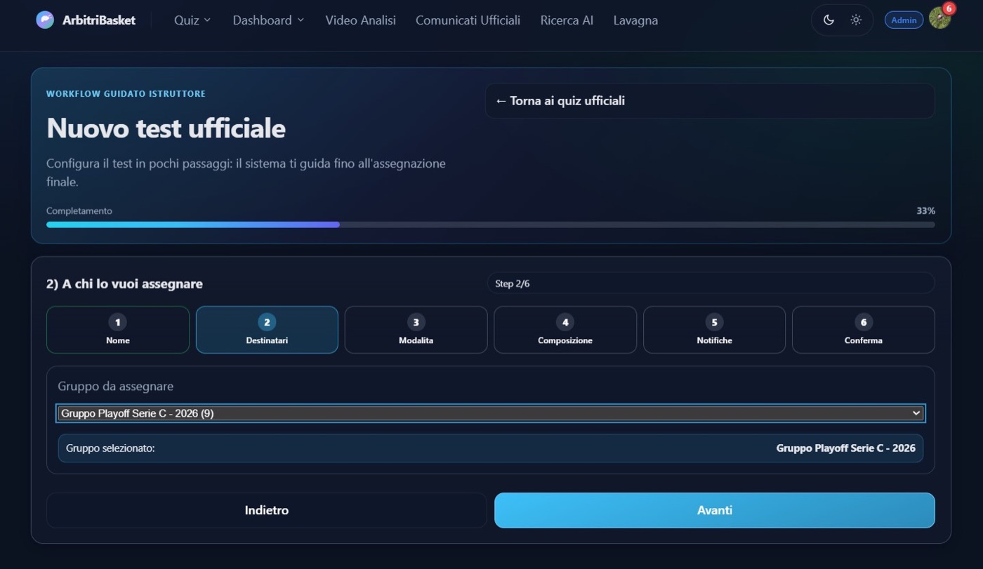This screenshot has width=983, height=569.
Task: Click the Avanti button
Action: point(715,510)
